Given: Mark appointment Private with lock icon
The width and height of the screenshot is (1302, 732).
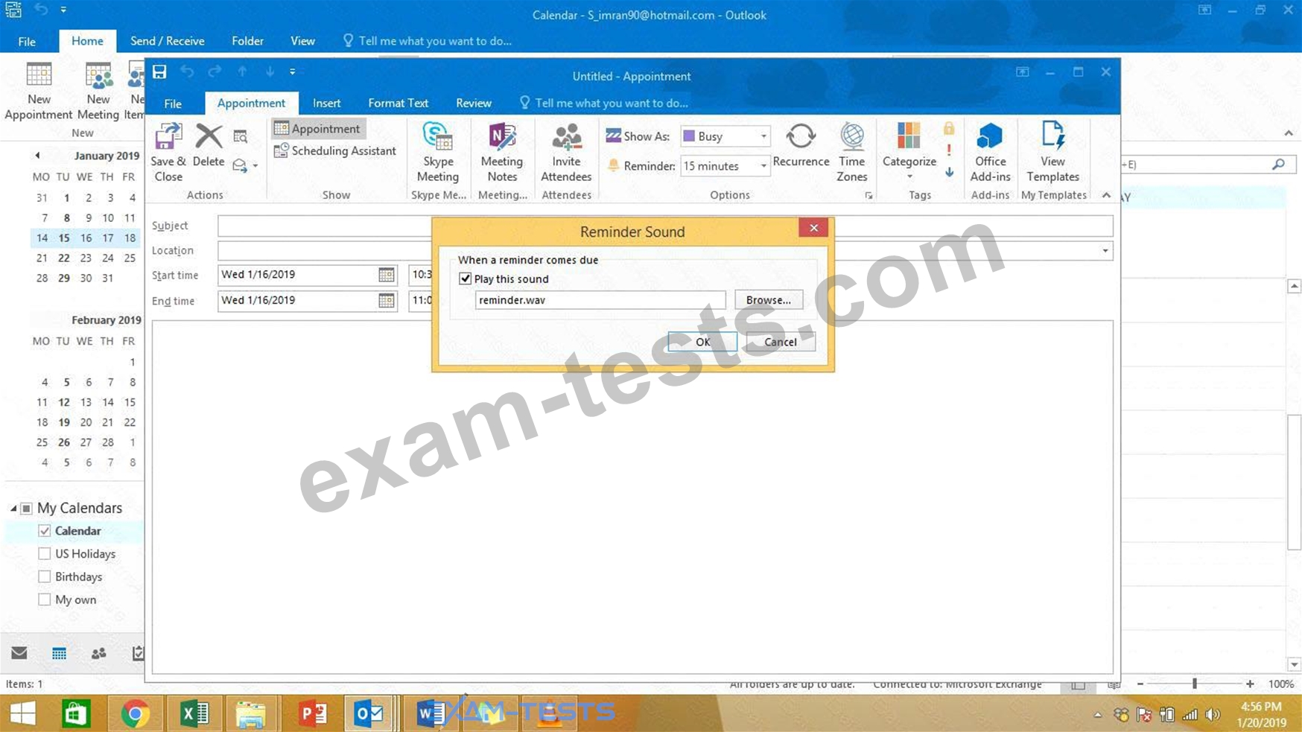Looking at the screenshot, I should pos(949,128).
